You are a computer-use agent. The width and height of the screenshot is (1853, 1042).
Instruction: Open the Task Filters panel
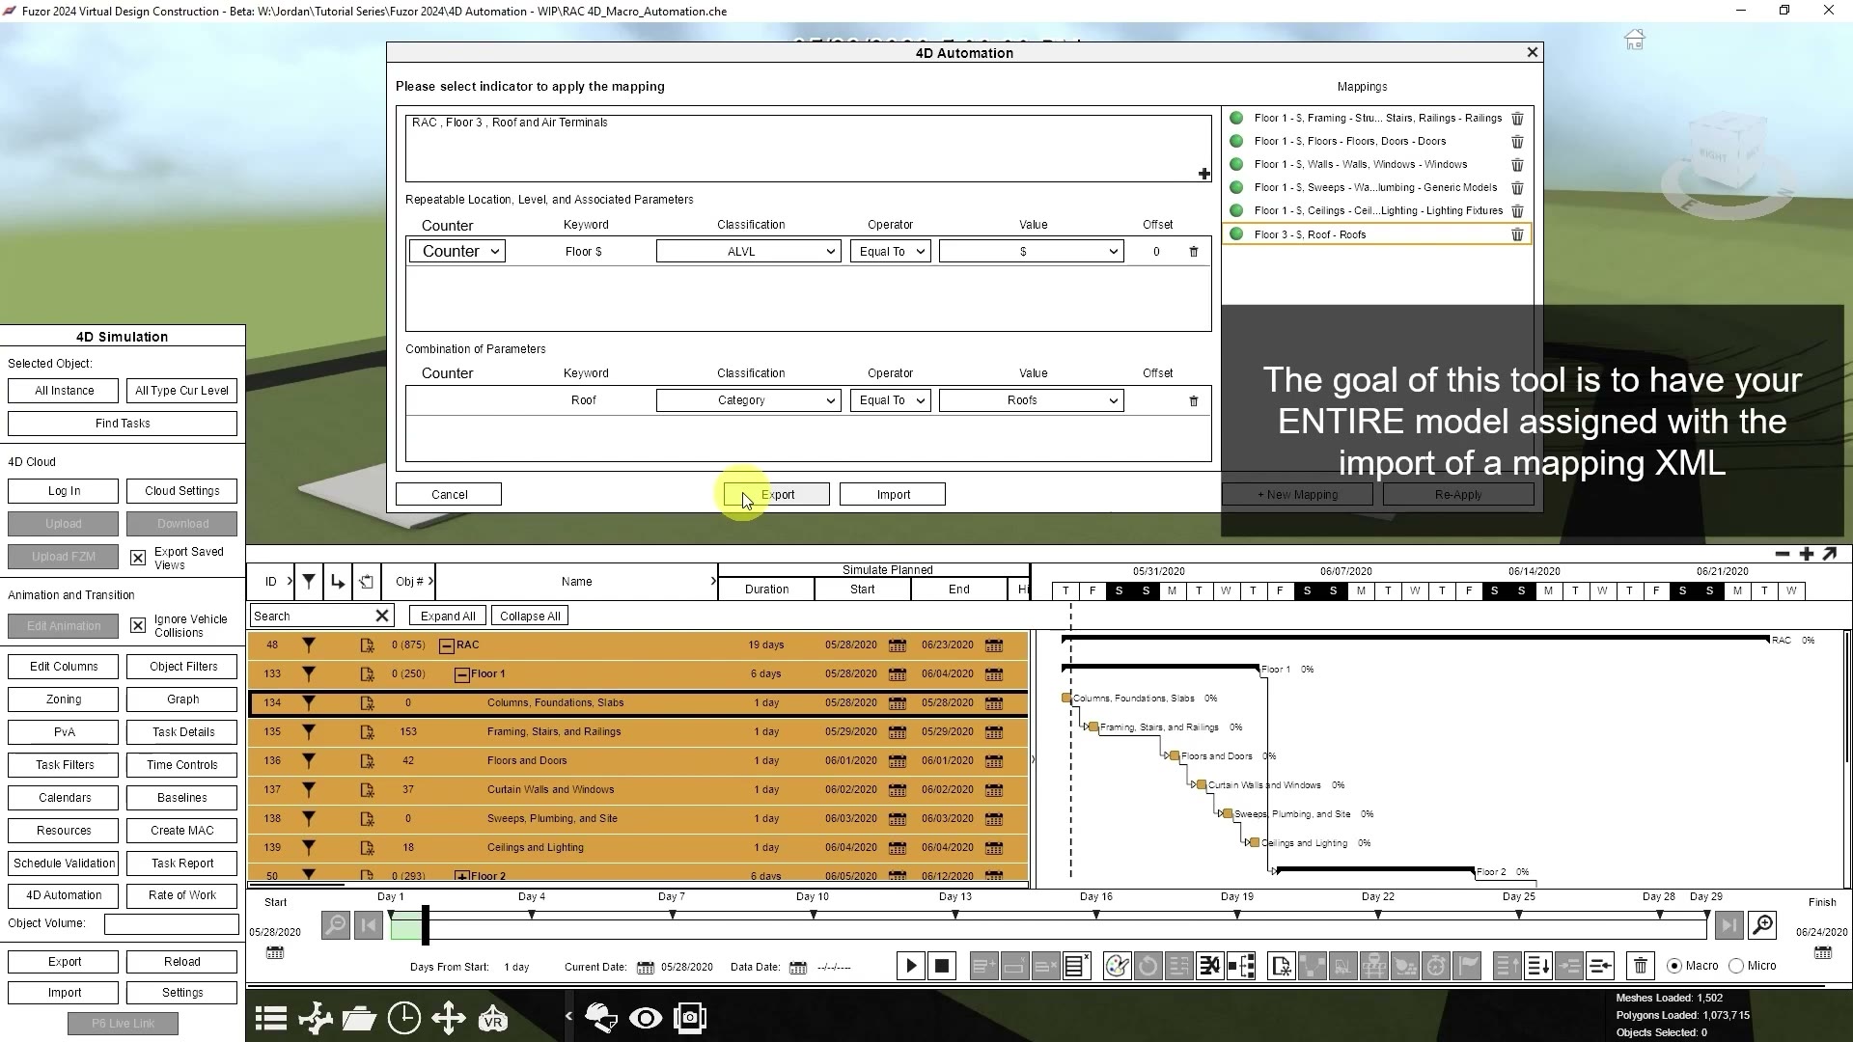(x=64, y=764)
